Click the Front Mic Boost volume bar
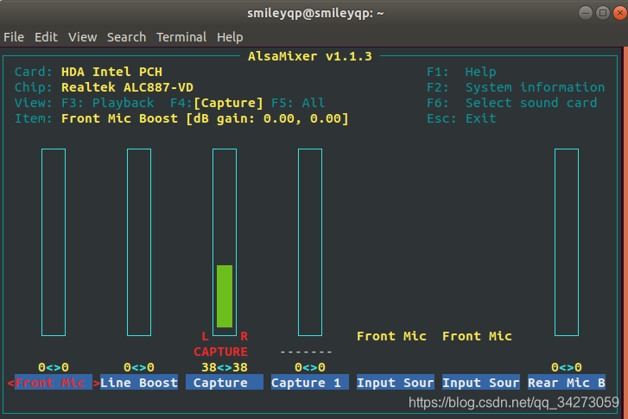The width and height of the screenshot is (628, 419). (x=54, y=243)
